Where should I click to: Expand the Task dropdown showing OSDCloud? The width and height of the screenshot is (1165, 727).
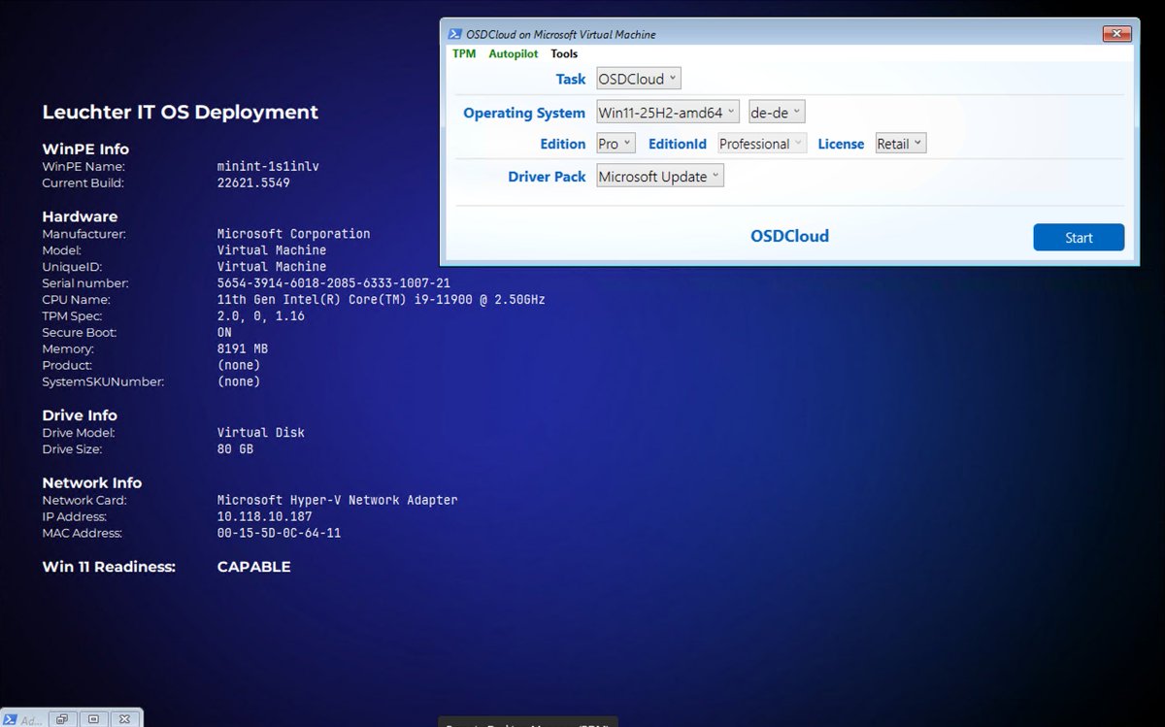coord(638,79)
